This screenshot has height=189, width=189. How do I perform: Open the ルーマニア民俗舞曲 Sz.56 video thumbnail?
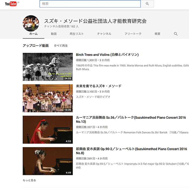pos(48,130)
